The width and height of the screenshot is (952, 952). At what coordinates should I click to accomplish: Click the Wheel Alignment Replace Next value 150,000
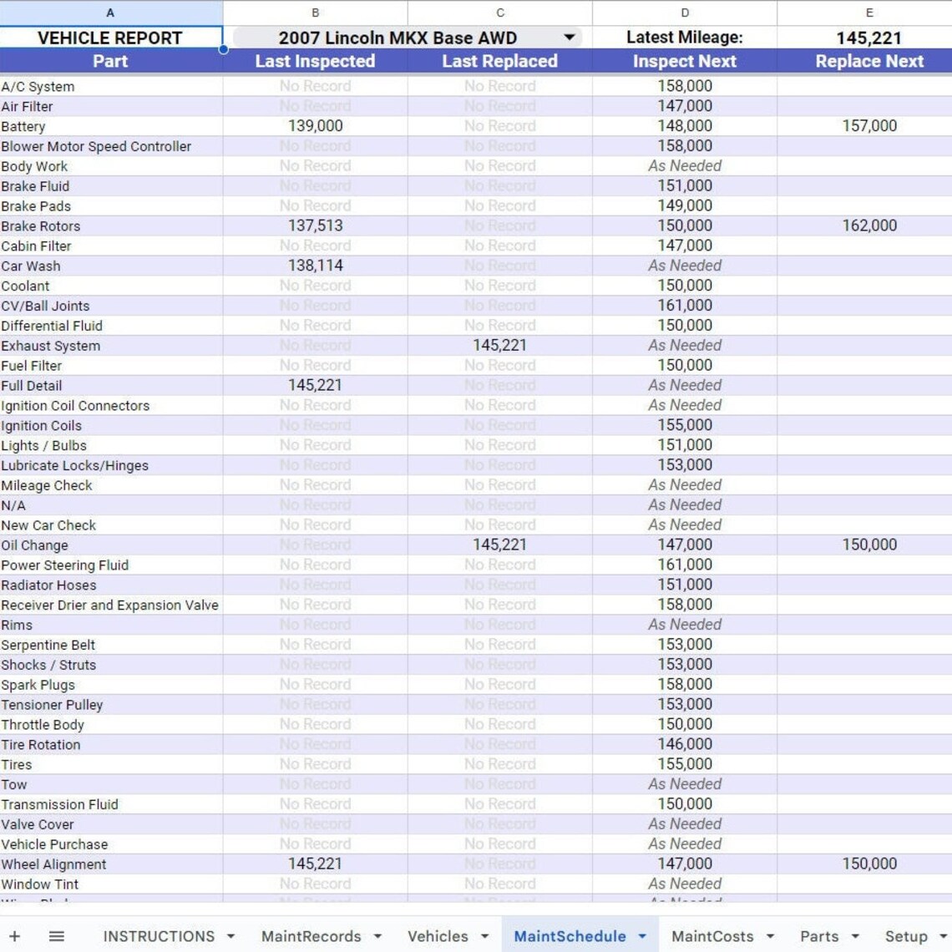[868, 863]
